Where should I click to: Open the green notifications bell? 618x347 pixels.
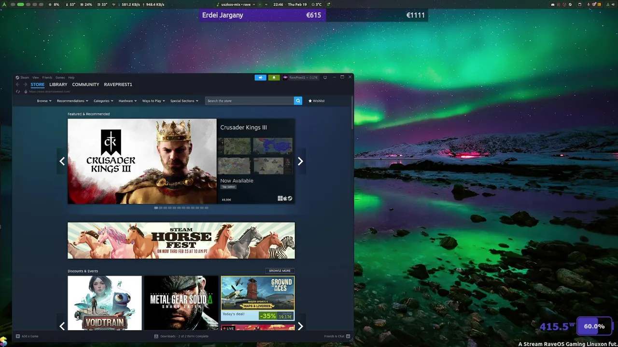click(274, 77)
